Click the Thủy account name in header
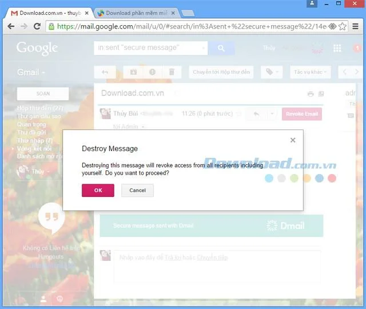Viewport: 366px width, 309px height. [x=269, y=48]
